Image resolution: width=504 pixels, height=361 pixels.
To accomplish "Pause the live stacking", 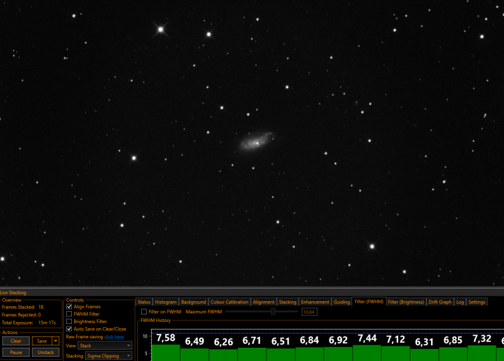I will tap(16, 352).
